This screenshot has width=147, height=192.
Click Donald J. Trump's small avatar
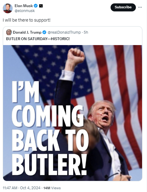point(9,32)
